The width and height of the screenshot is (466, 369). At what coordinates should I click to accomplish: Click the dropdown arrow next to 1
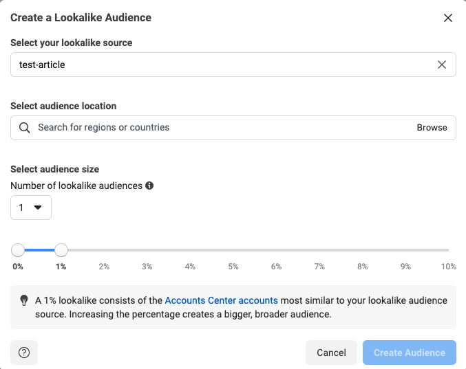(x=38, y=208)
